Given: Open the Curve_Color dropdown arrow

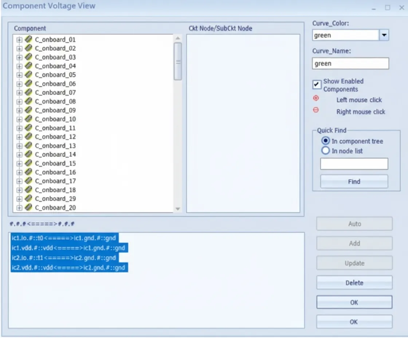Looking at the screenshot, I should pyautogui.click(x=384, y=35).
